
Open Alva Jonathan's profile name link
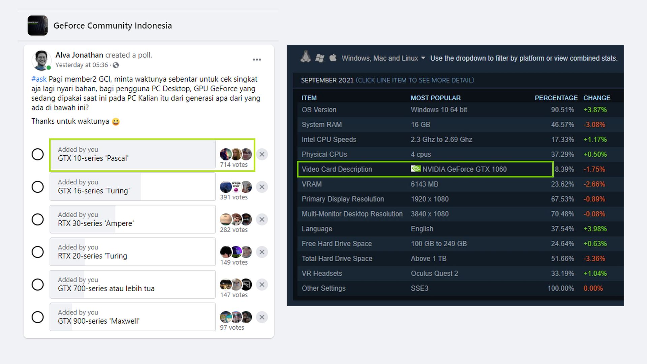79,55
